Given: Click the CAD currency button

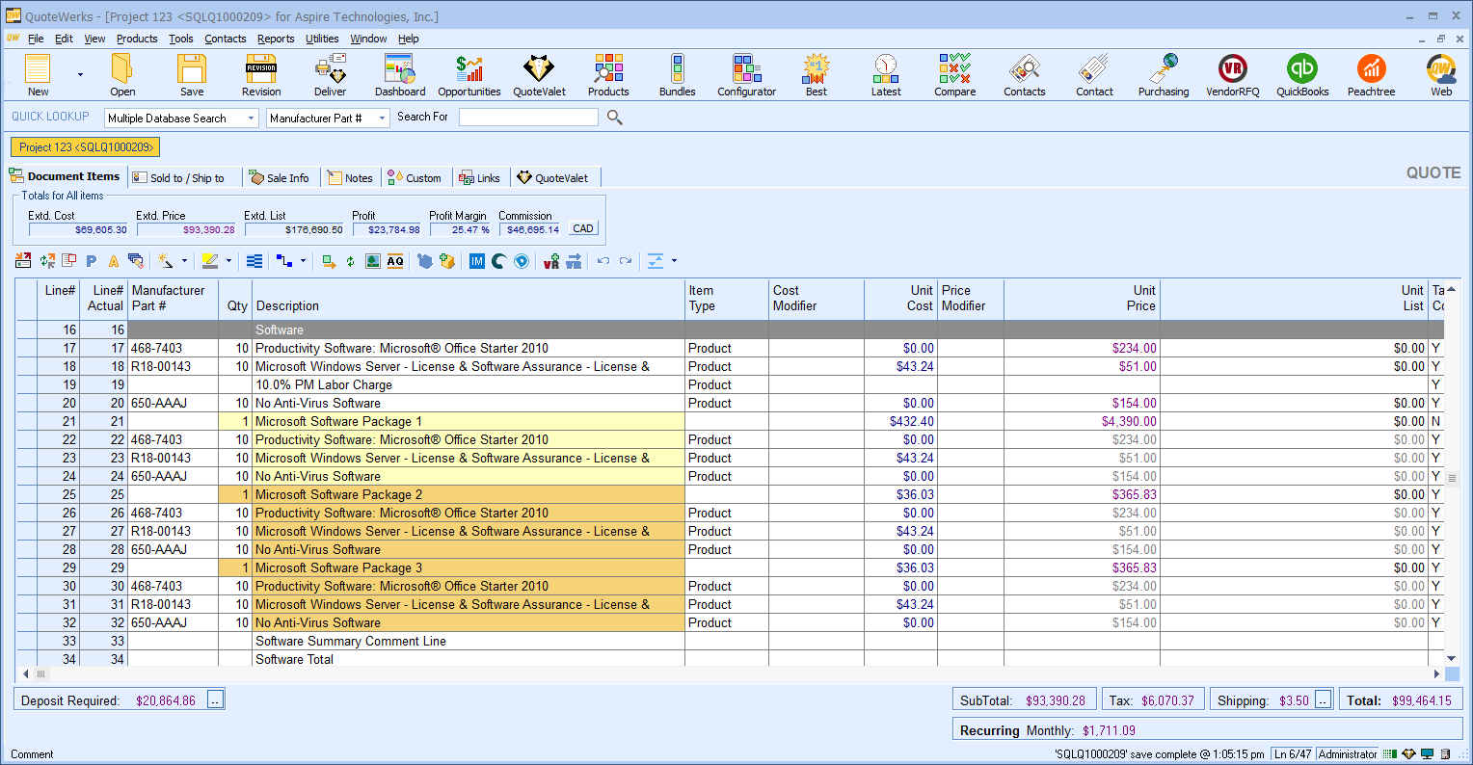Looking at the screenshot, I should point(583,229).
